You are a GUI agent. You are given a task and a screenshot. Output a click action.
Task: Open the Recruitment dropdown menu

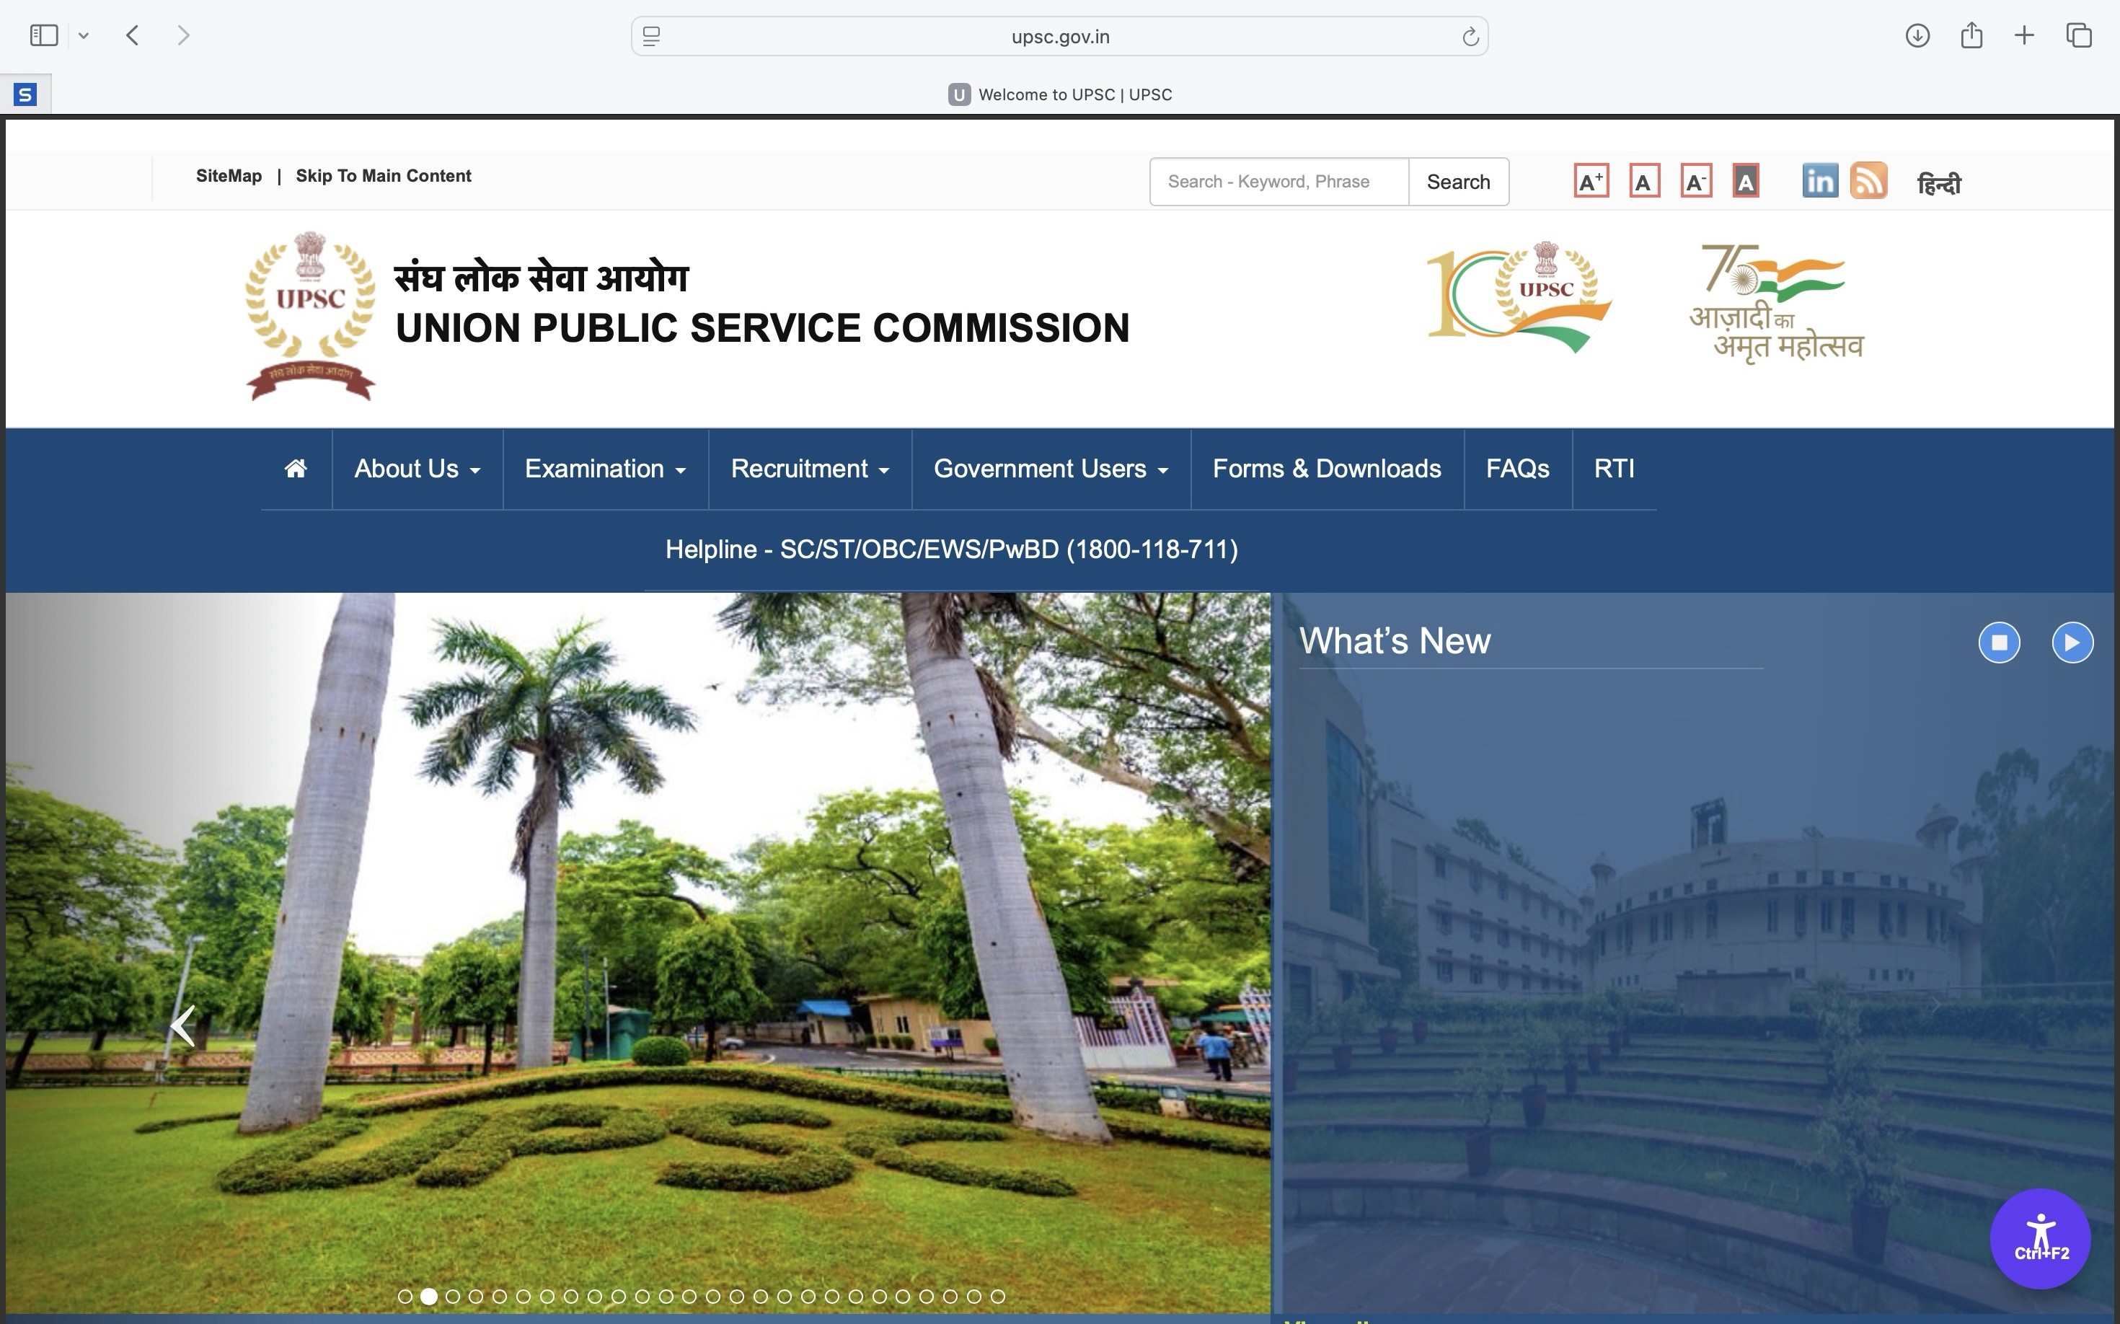[809, 469]
